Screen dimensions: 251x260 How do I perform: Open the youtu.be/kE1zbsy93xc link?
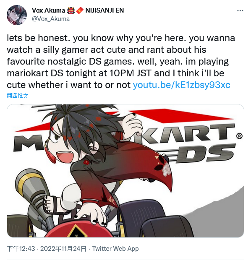click(x=182, y=85)
